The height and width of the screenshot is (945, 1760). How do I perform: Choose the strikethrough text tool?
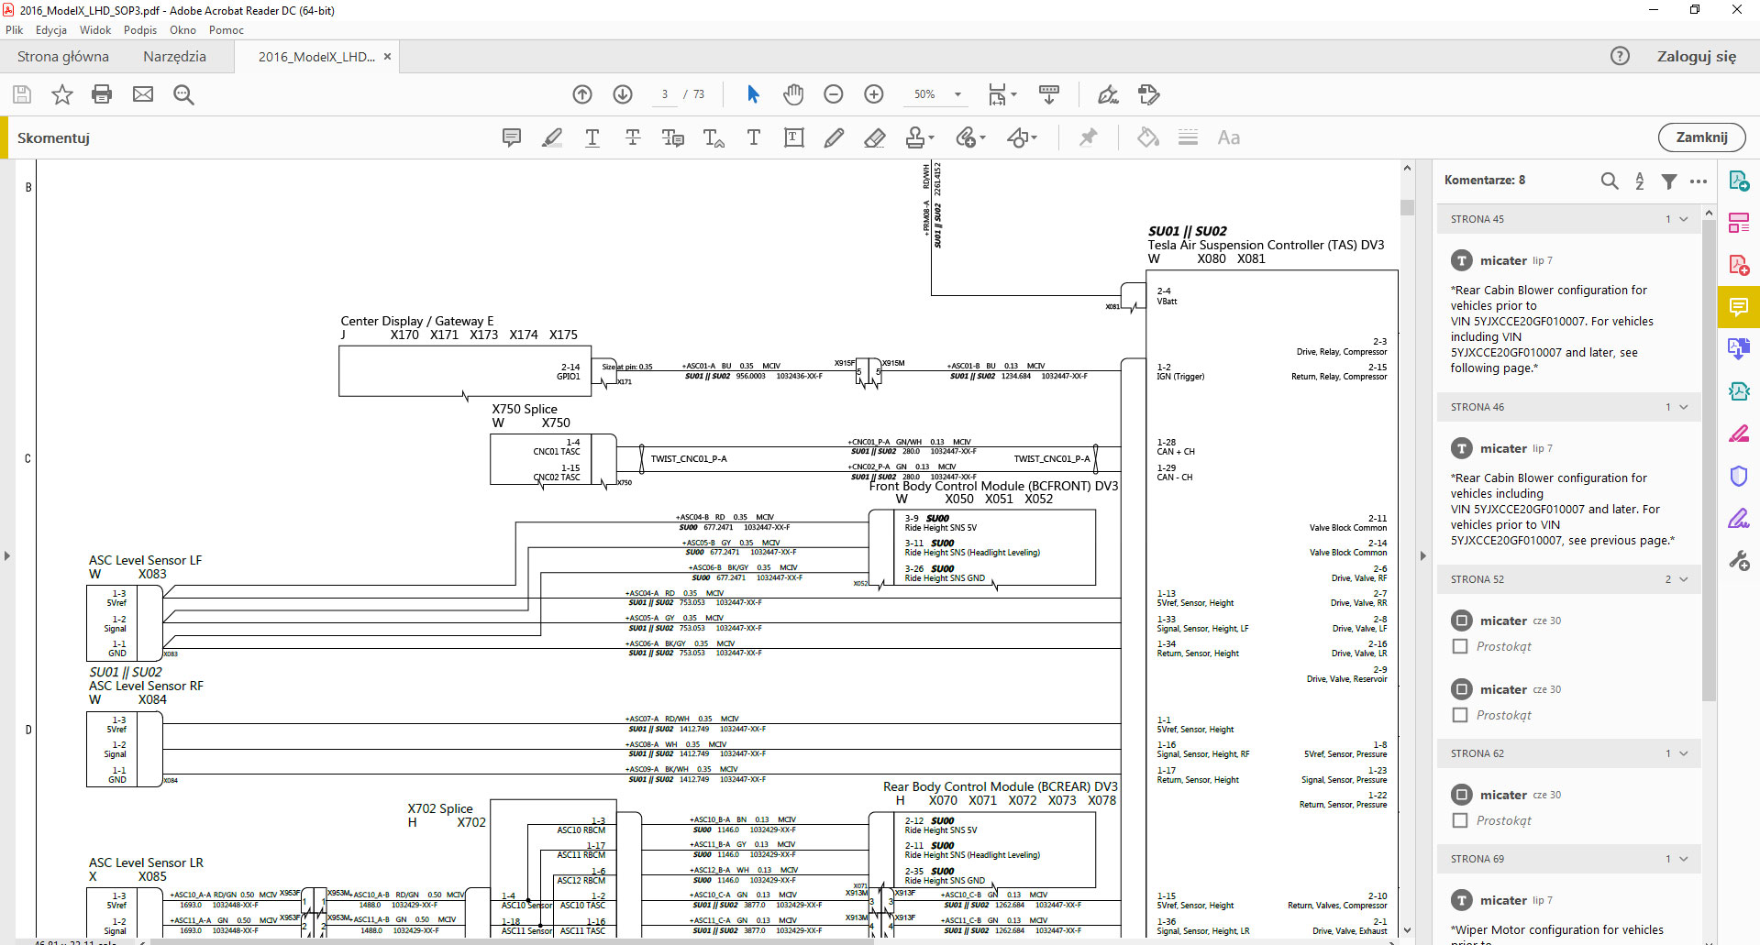tap(633, 137)
